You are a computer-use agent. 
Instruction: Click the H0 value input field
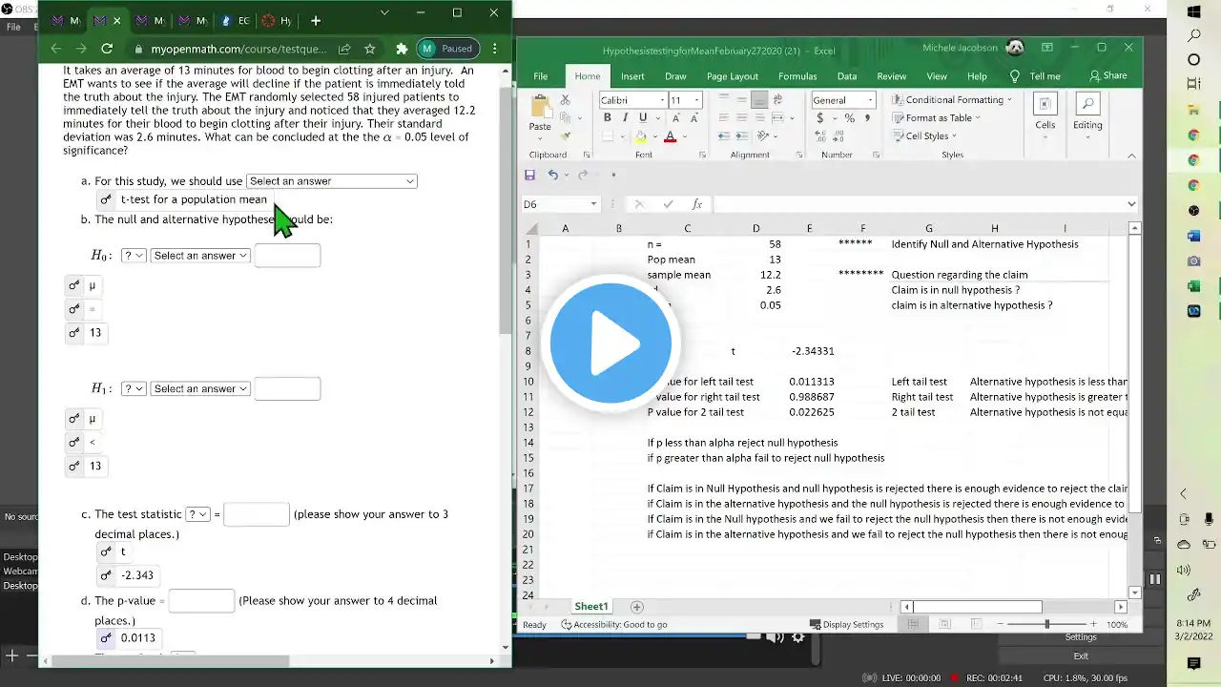[x=287, y=256]
